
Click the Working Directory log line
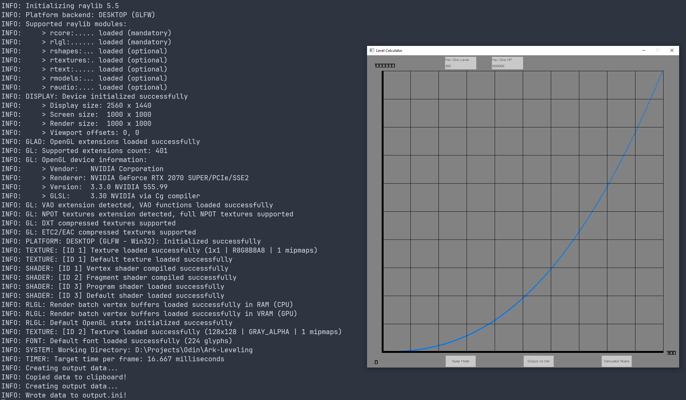click(x=127, y=350)
